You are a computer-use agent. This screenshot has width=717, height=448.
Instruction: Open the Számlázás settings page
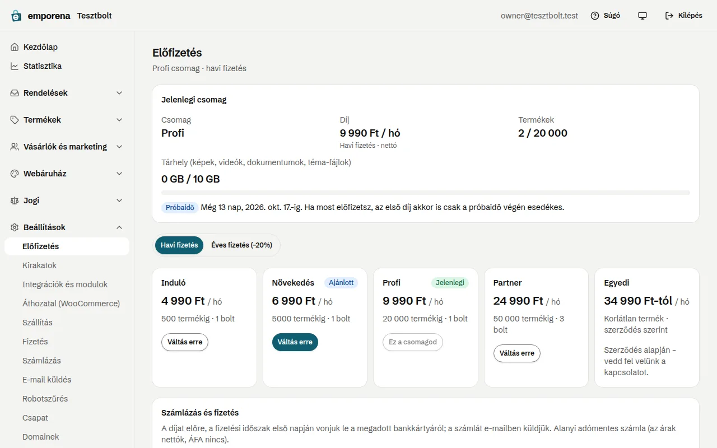(x=67, y=361)
